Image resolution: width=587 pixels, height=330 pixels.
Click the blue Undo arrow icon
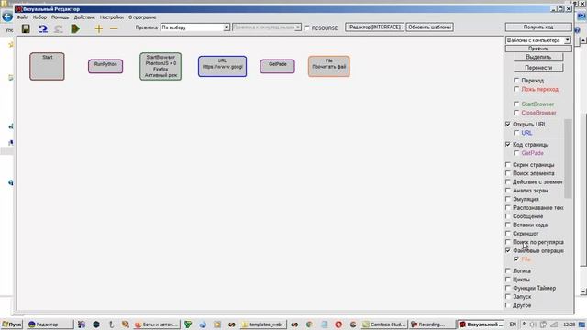(43, 28)
